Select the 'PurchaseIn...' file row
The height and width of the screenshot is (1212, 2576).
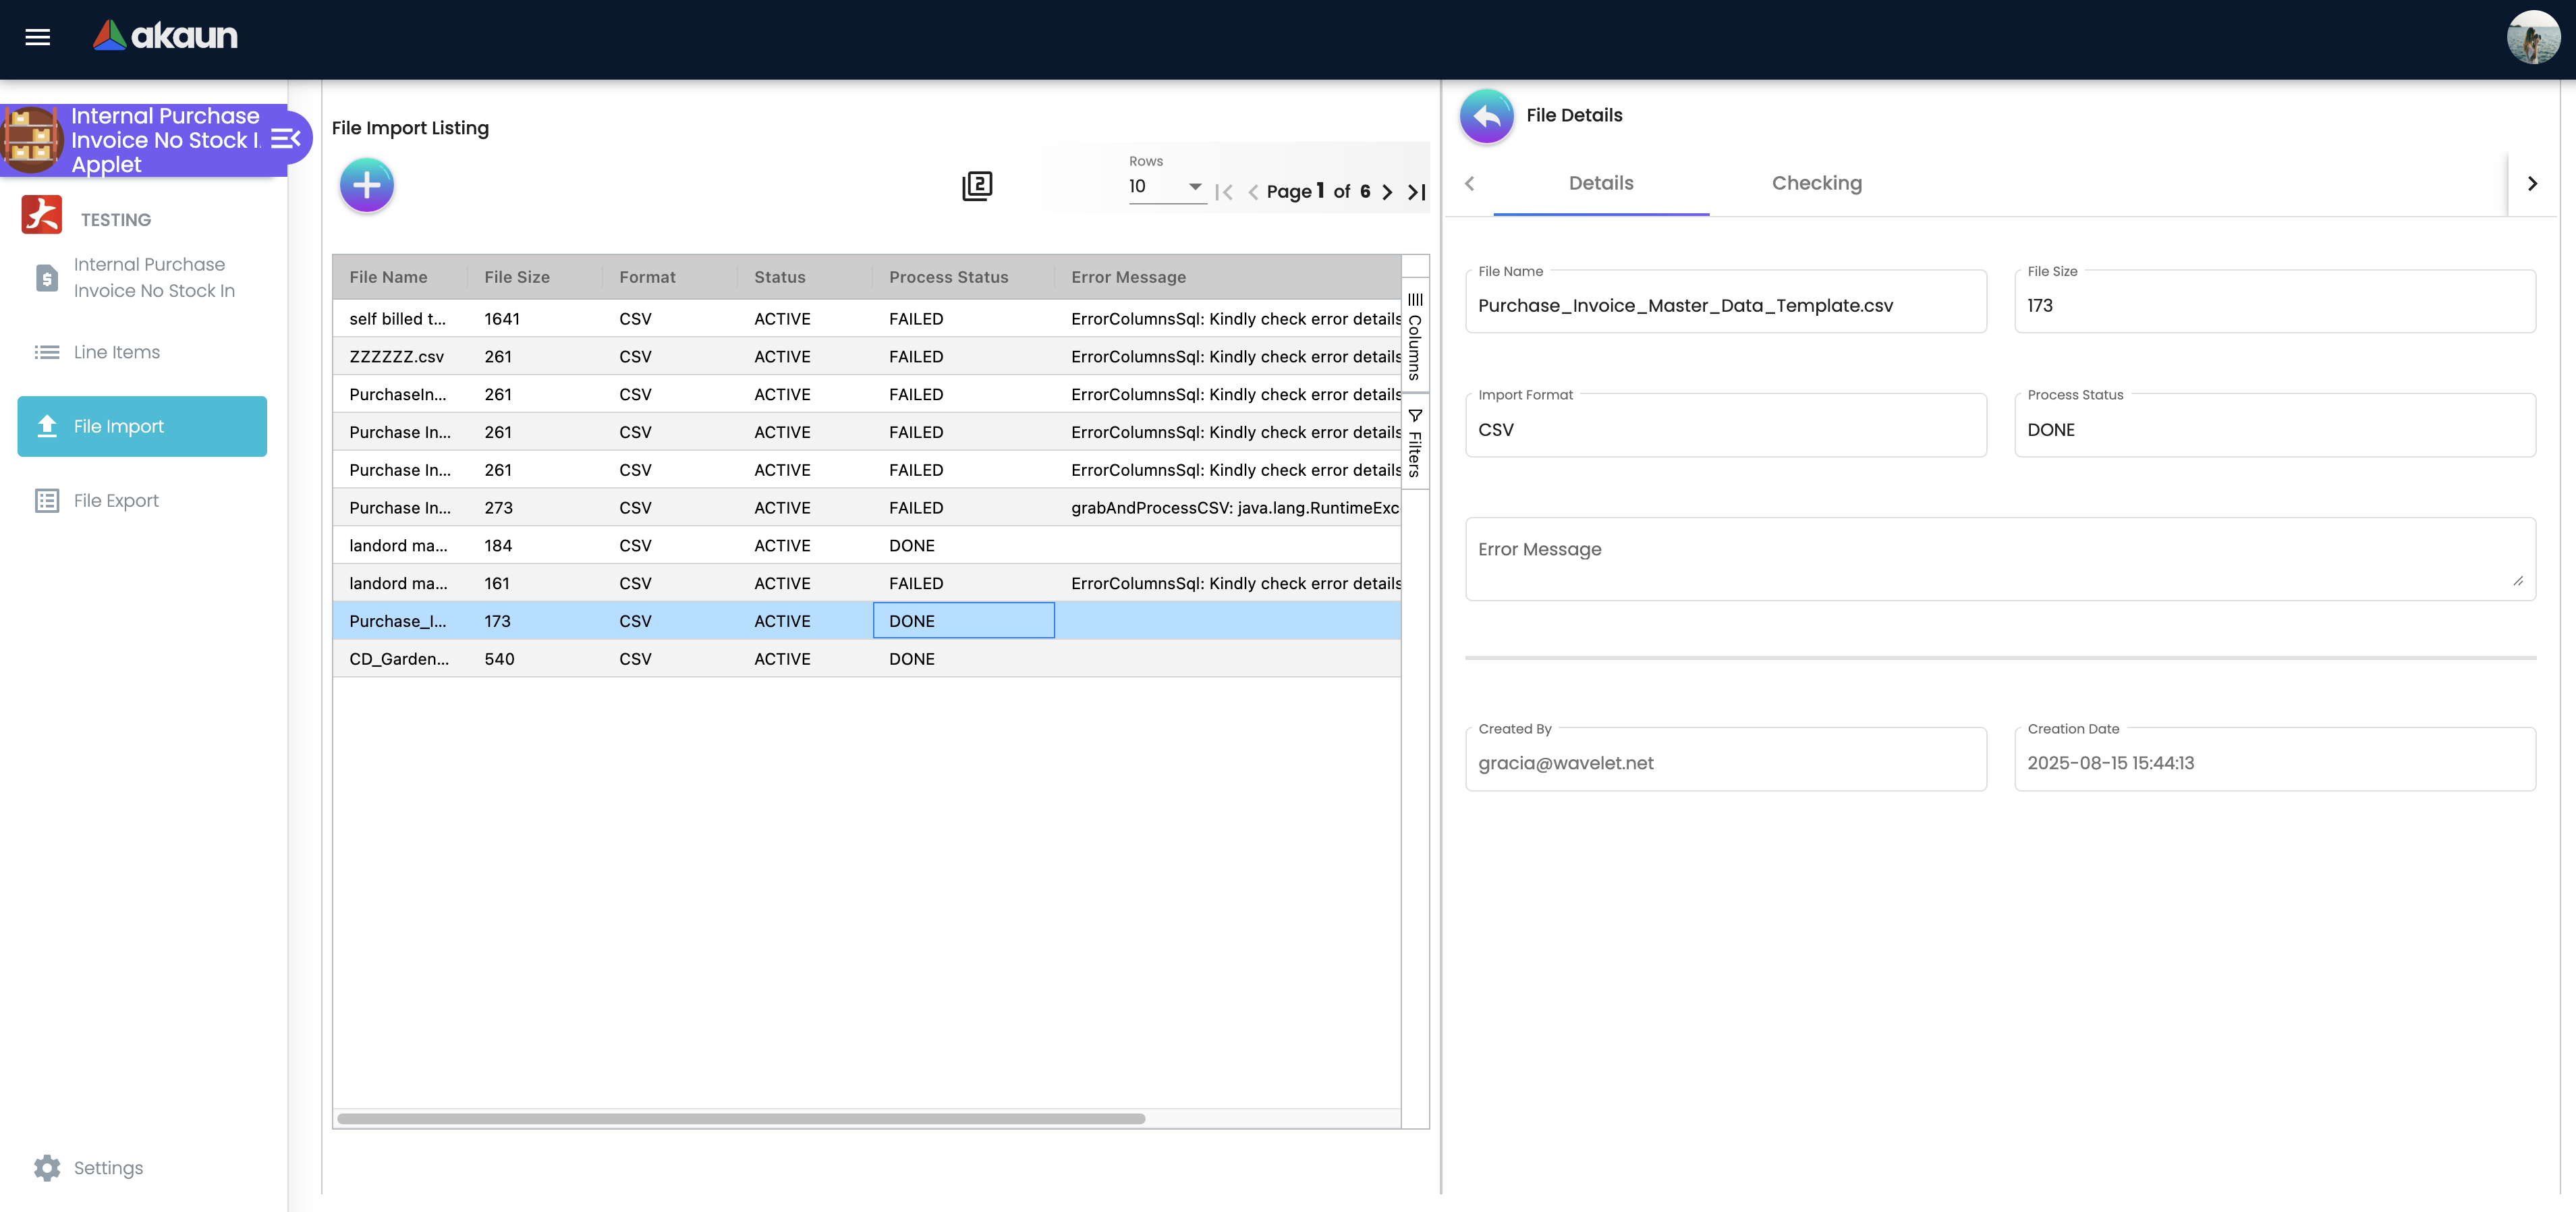(x=866, y=395)
